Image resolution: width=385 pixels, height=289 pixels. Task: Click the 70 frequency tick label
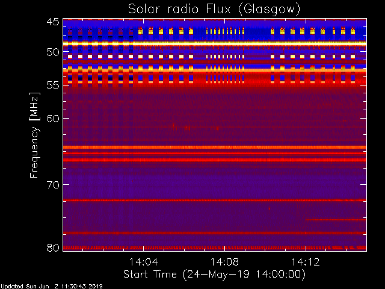[53, 185]
